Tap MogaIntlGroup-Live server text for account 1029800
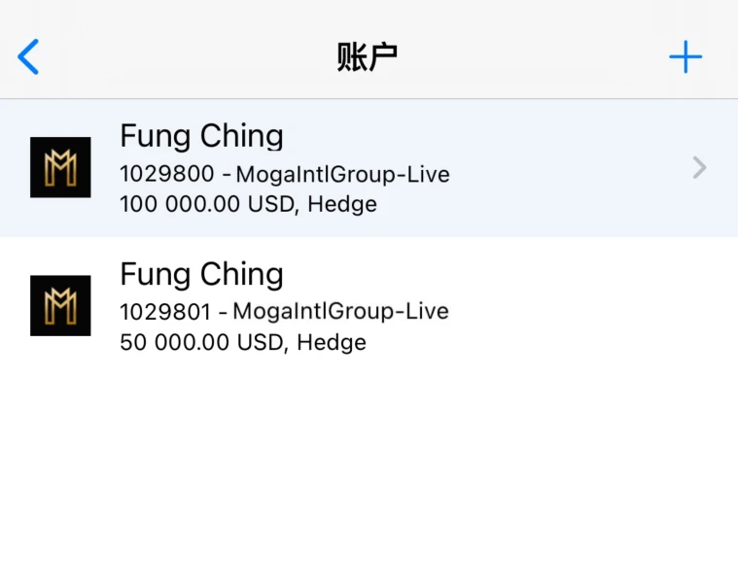The image size is (738, 583). pyautogui.click(x=342, y=175)
